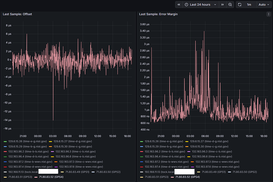Select 132.163.97.6 time-e-wwv in Error Margin legend
The image size is (273, 182).
pyautogui.click(x=218, y=167)
